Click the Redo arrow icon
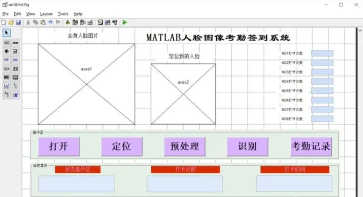Screen dimensions: 363x197 click(x=58, y=23)
